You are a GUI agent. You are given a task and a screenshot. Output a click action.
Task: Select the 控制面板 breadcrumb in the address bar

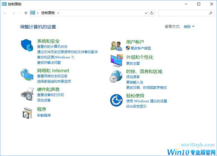(48, 13)
